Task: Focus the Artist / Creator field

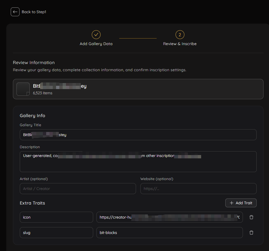Action: [78, 189]
